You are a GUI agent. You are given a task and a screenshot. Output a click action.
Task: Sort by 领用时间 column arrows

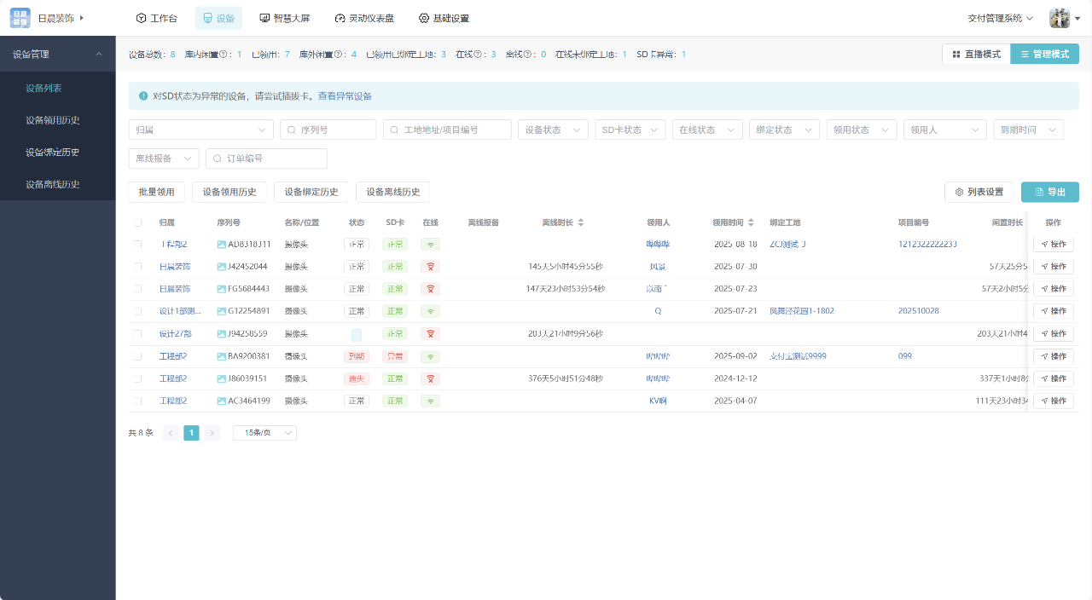[x=751, y=222]
